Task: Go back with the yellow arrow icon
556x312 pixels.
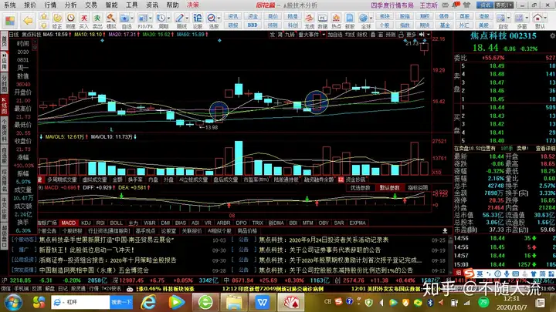Action: click(x=28, y=21)
